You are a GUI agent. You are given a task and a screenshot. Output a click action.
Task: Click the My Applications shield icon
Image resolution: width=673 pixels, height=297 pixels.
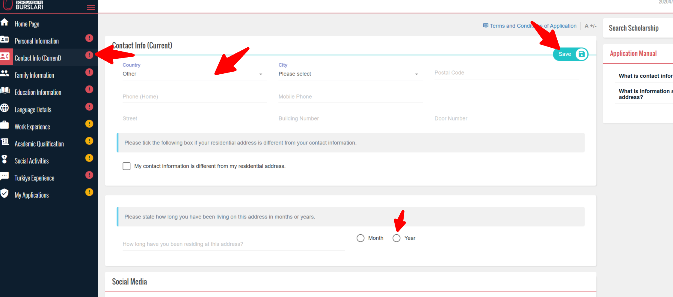pos(4,193)
